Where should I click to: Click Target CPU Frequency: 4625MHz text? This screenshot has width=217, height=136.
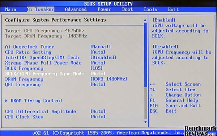point(44,31)
